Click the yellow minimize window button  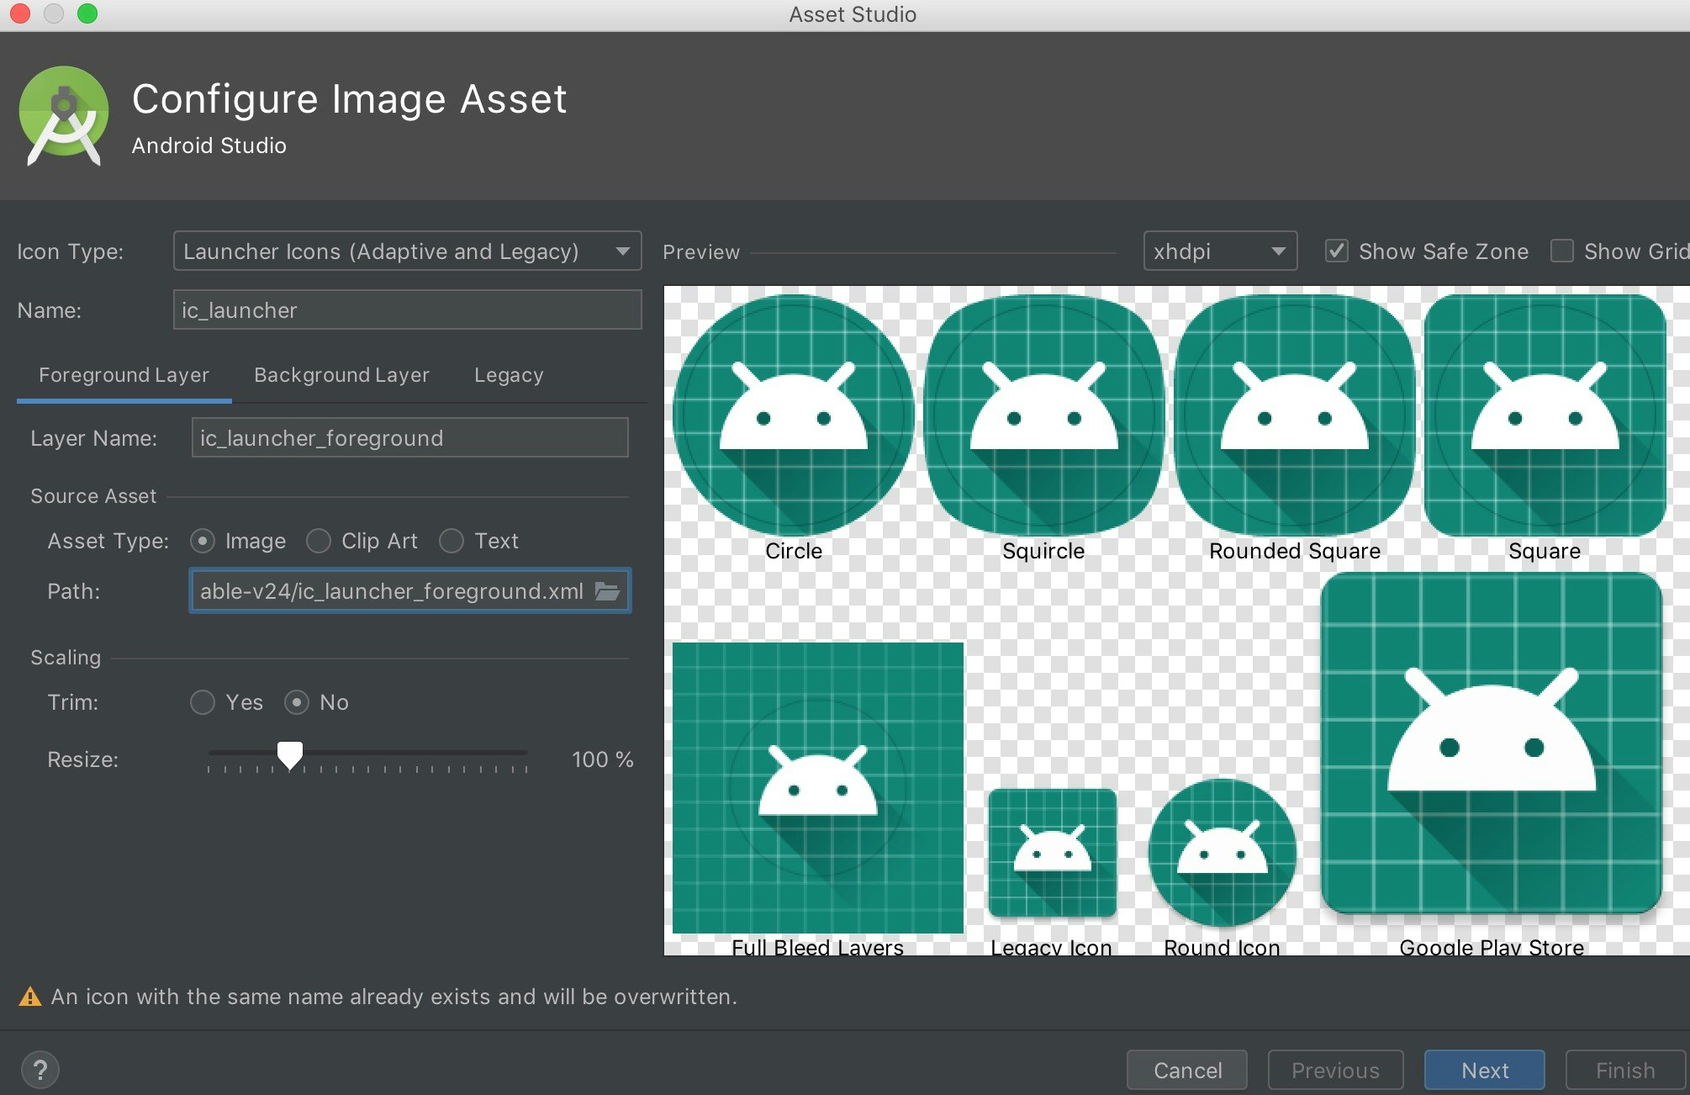tap(54, 13)
